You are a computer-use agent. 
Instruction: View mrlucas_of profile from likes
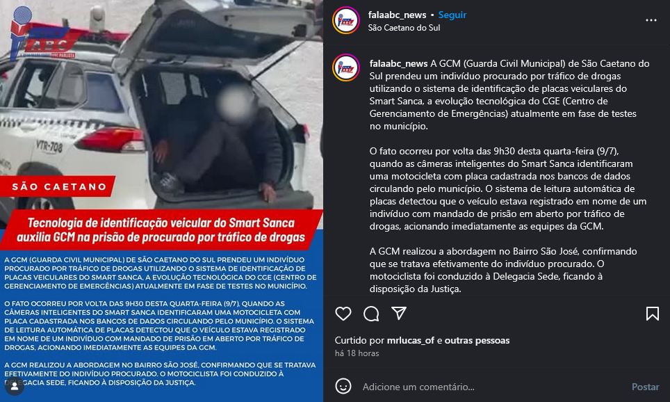[x=410, y=340]
